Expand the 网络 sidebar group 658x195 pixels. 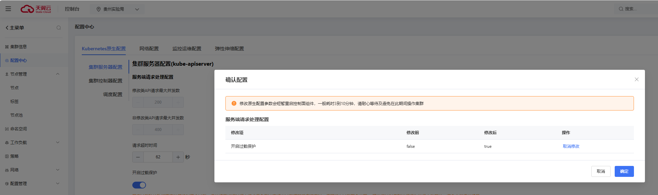(58, 170)
